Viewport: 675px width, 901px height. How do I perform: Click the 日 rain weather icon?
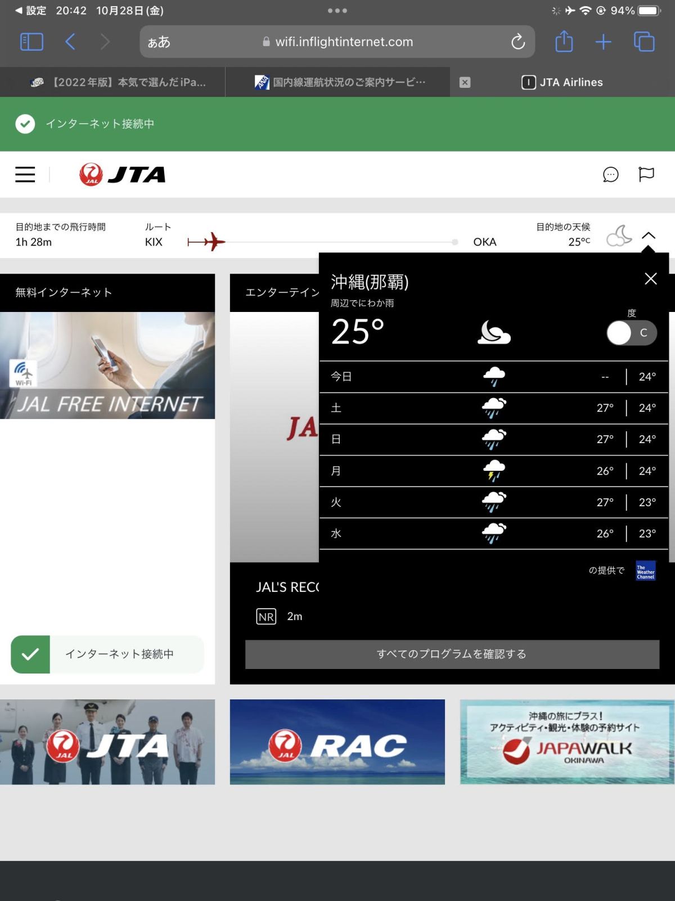coord(494,439)
